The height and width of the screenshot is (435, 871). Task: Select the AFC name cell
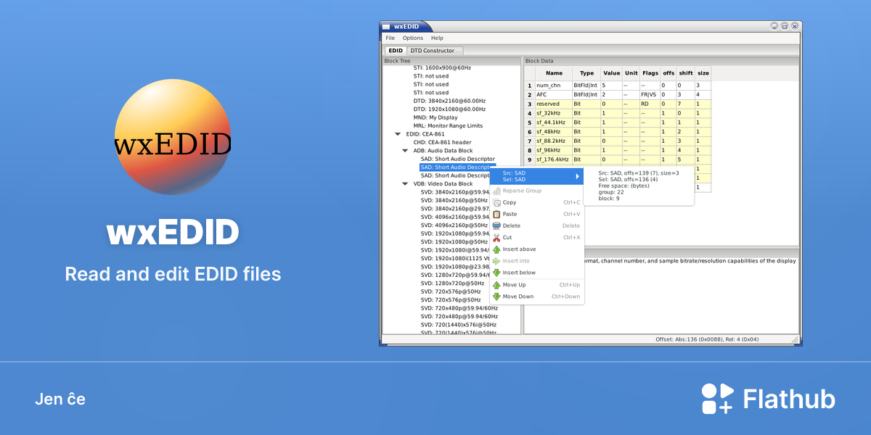(554, 95)
